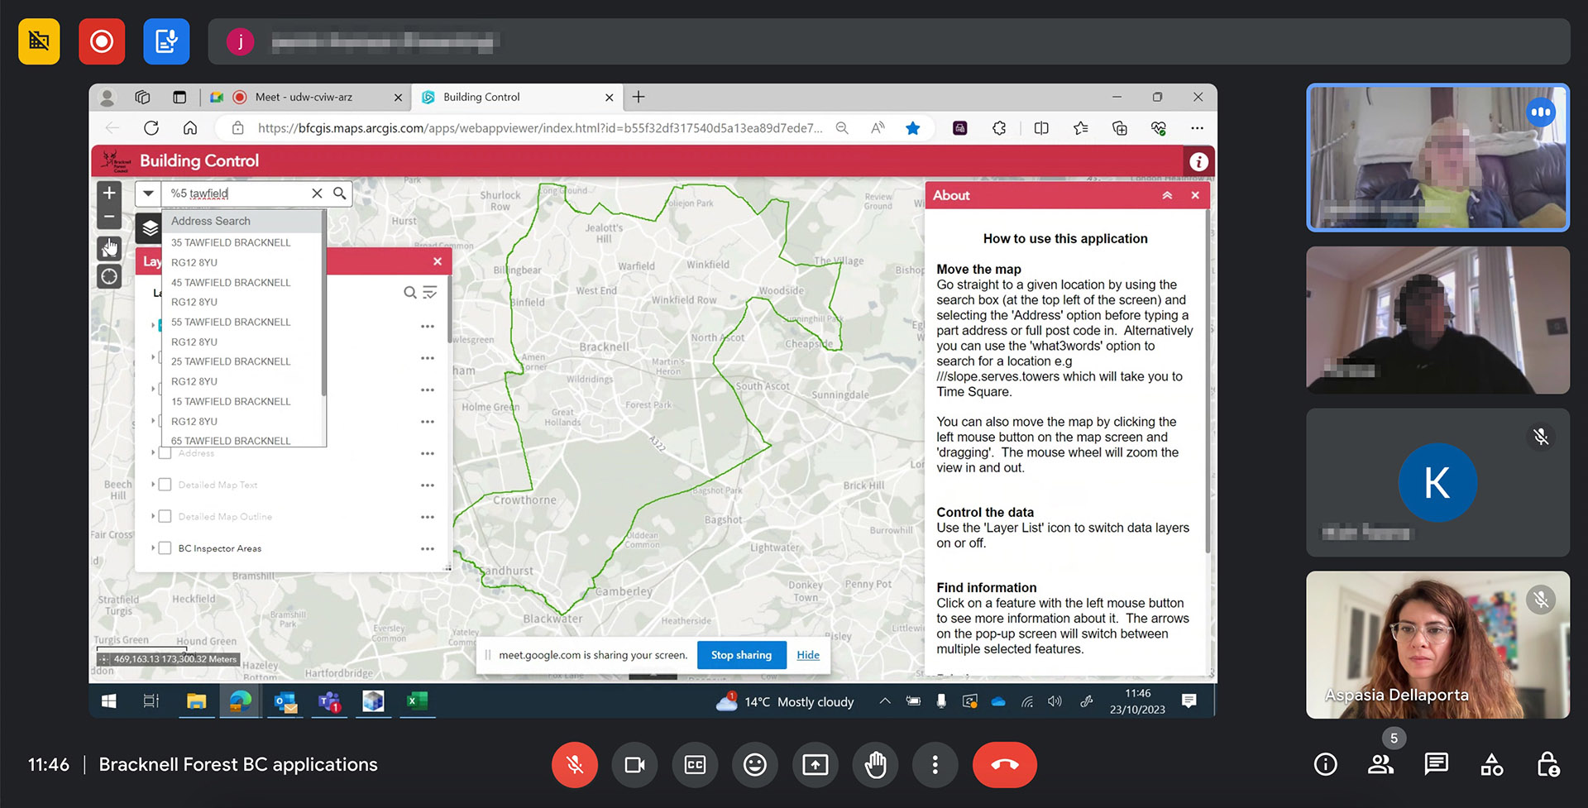Open the search type dropdown arrow

148,193
